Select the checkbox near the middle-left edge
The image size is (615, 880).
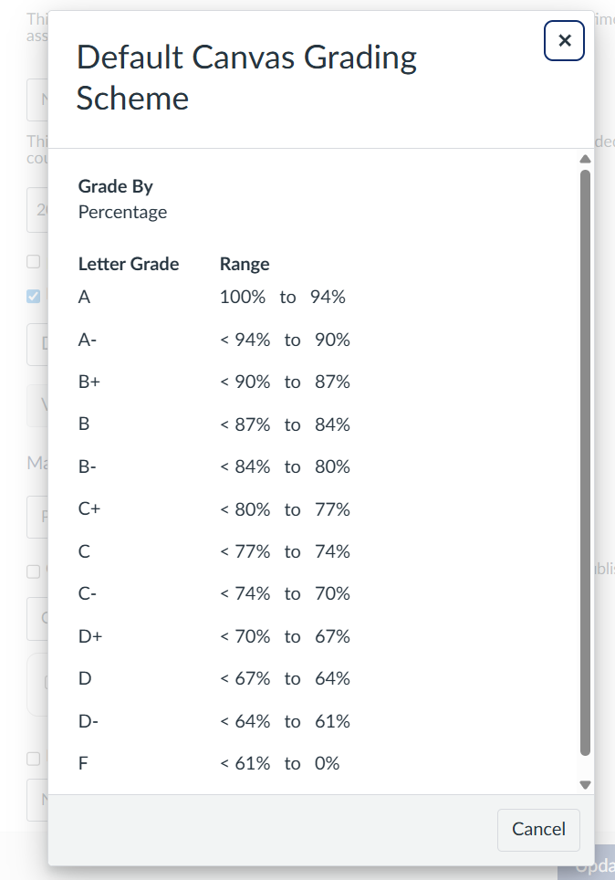(x=33, y=570)
